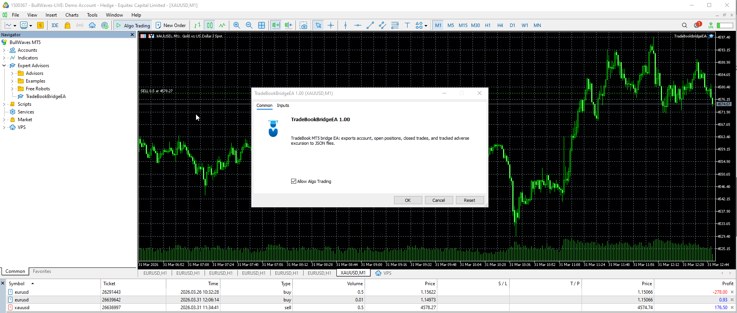Close the xauusd position in trade table

click(732, 308)
